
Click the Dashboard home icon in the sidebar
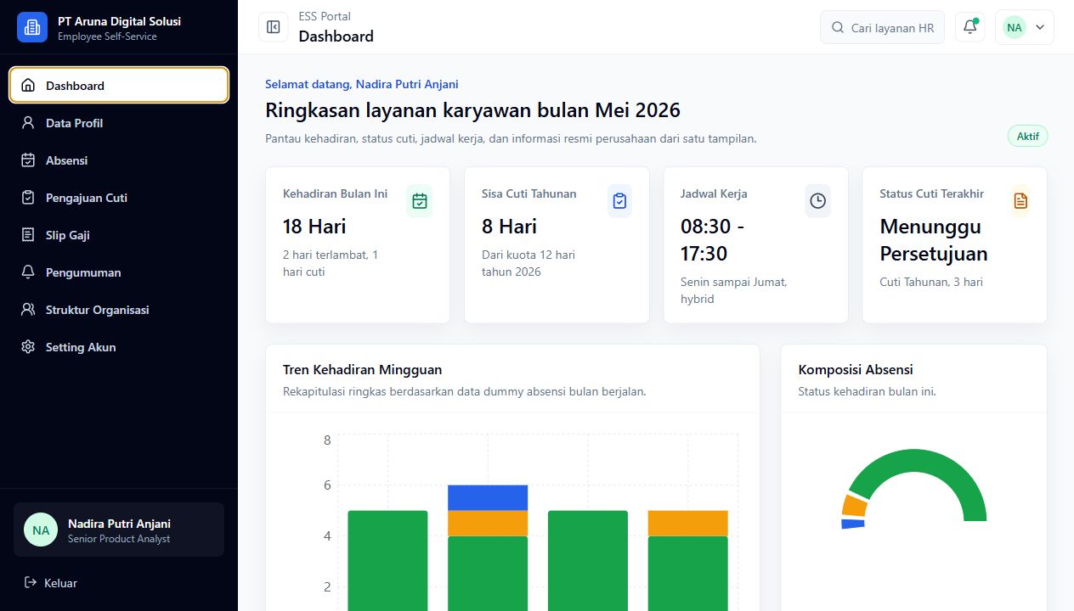click(x=28, y=86)
